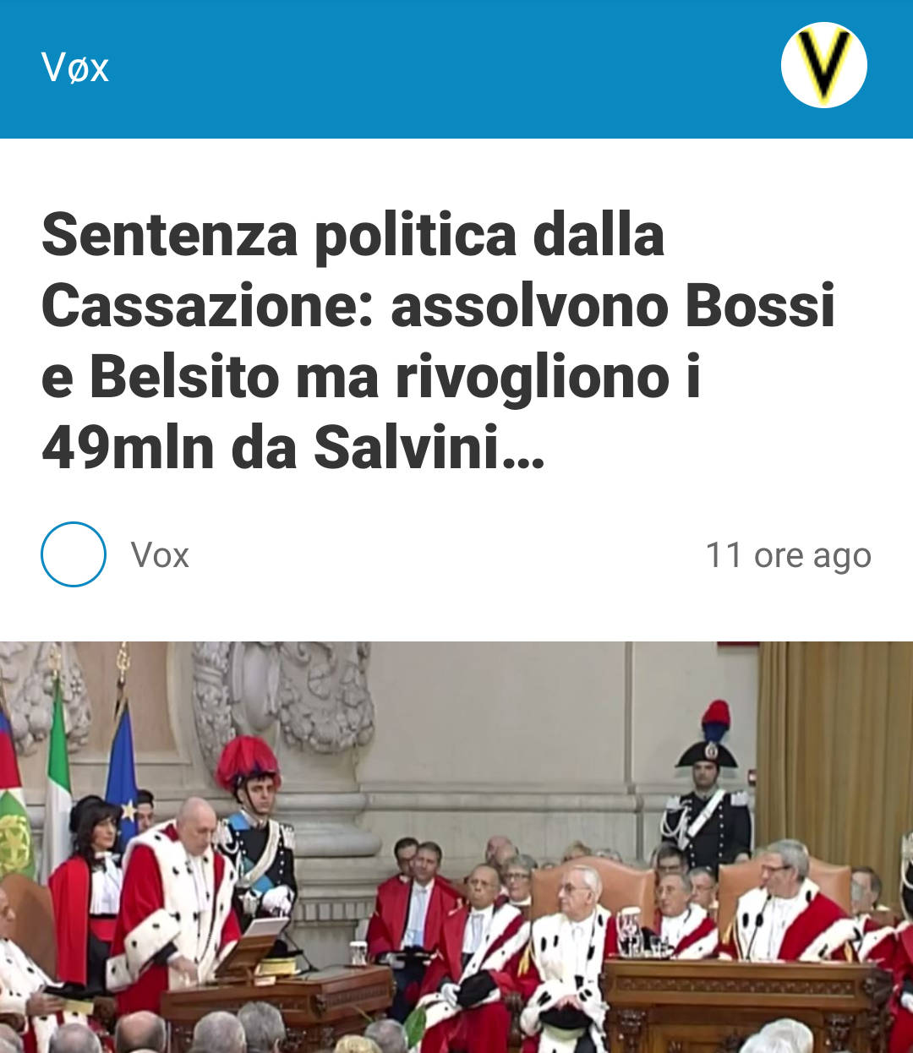The height and width of the screenshot is (1053, 913).
Task: Open the Vox author name
Action: pos(160,555)
